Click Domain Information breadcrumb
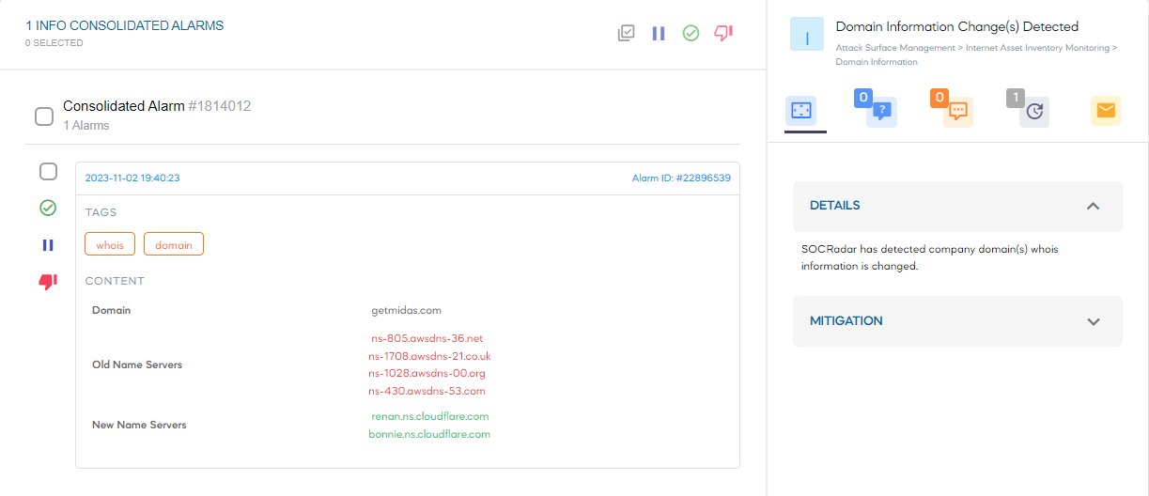The height and width of the screenshot is (496, 1149). (877, 62)
